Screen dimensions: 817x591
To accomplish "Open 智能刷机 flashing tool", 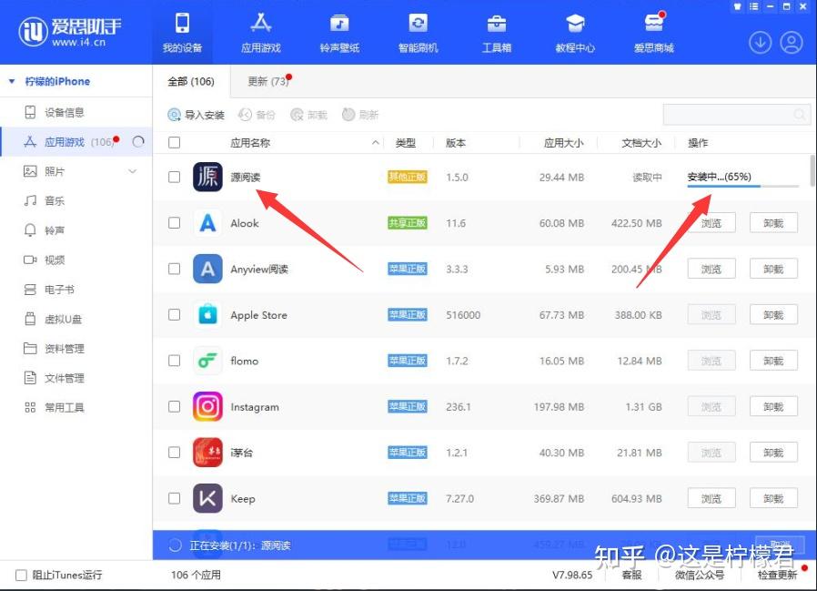I will 418,33.
